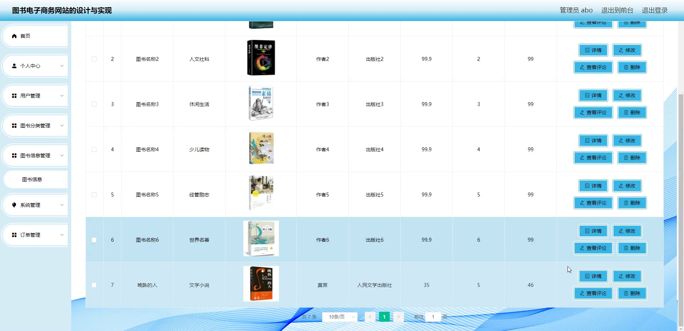
Task: Tick the checkbox for 图书名称4
Action: [x=94, y=149]
